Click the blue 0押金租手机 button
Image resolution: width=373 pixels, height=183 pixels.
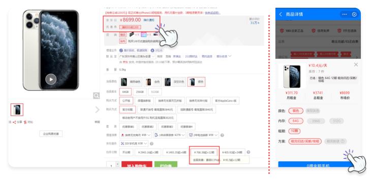pos(318,165)
